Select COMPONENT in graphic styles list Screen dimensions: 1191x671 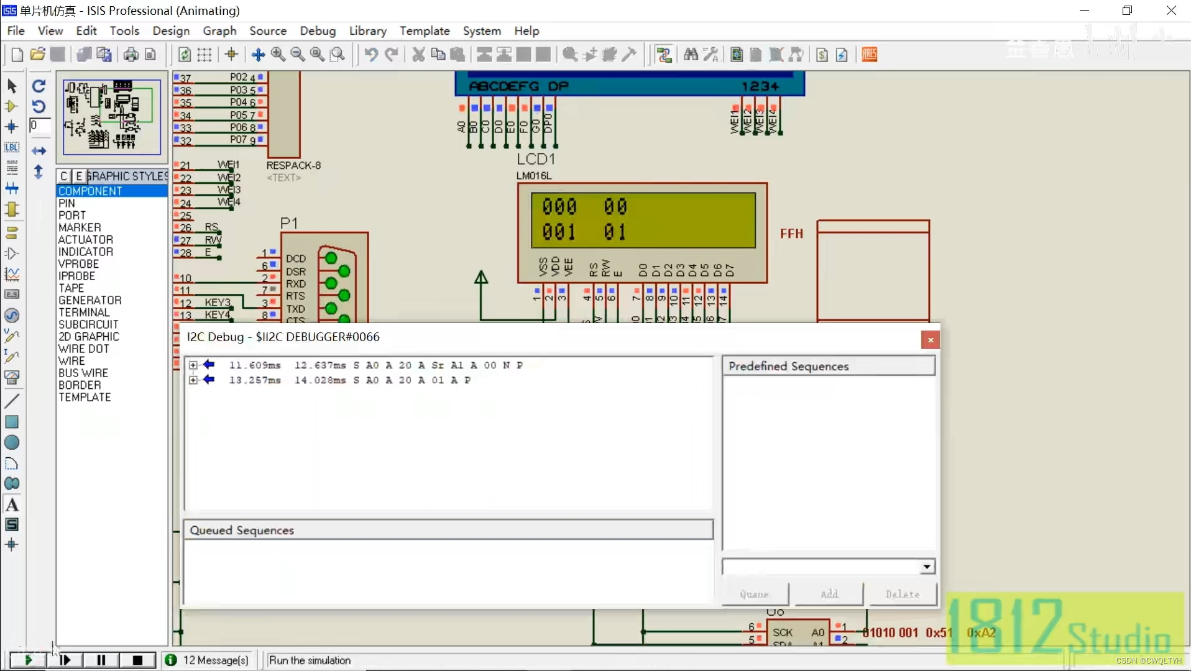click(x=112, y=191)
